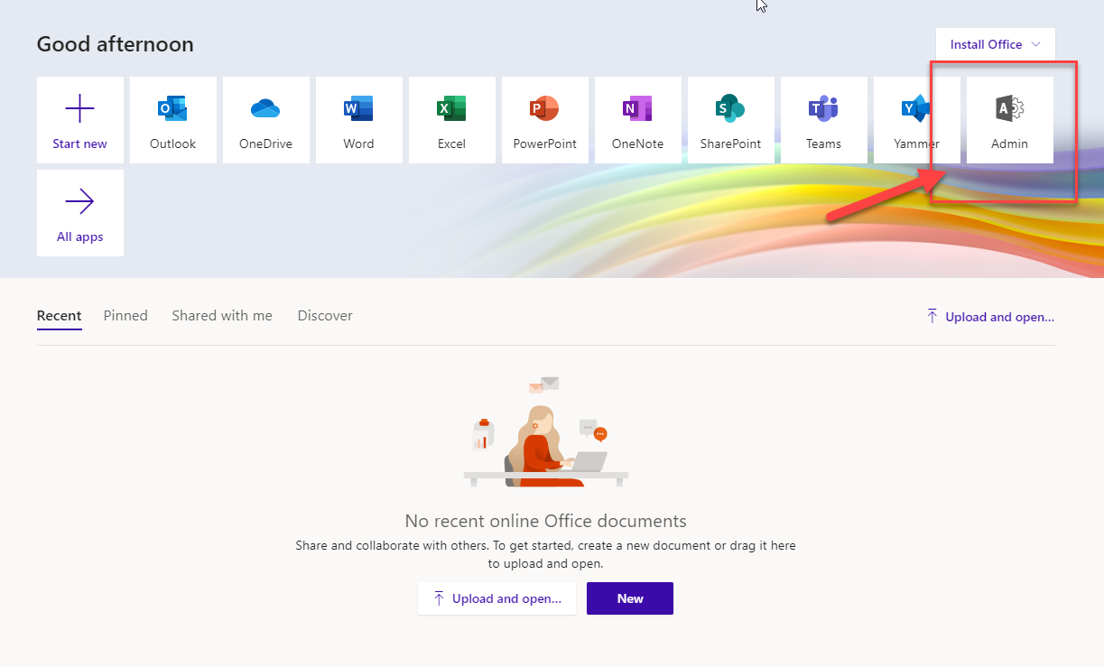Launch the PowerPoint app tile
The image size is (1104, 667).
click(544, 120)
